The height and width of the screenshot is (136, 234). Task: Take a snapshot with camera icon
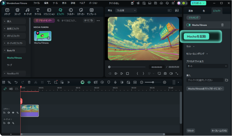point(165,74)
